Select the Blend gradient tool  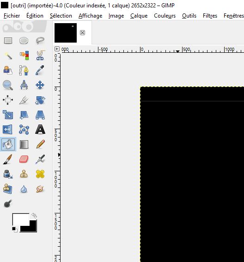tap(24, 144)
